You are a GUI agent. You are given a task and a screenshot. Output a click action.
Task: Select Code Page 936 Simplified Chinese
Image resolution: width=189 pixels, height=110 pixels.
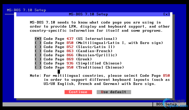click(38, 63)
